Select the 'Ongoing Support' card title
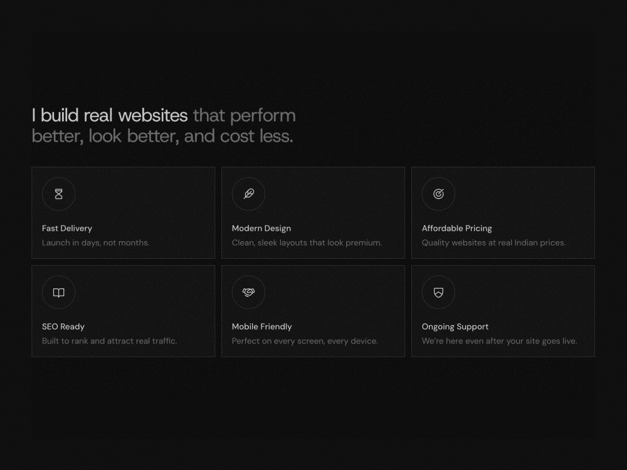This screenshot has width=627, height=470. (x=455, y=326)
